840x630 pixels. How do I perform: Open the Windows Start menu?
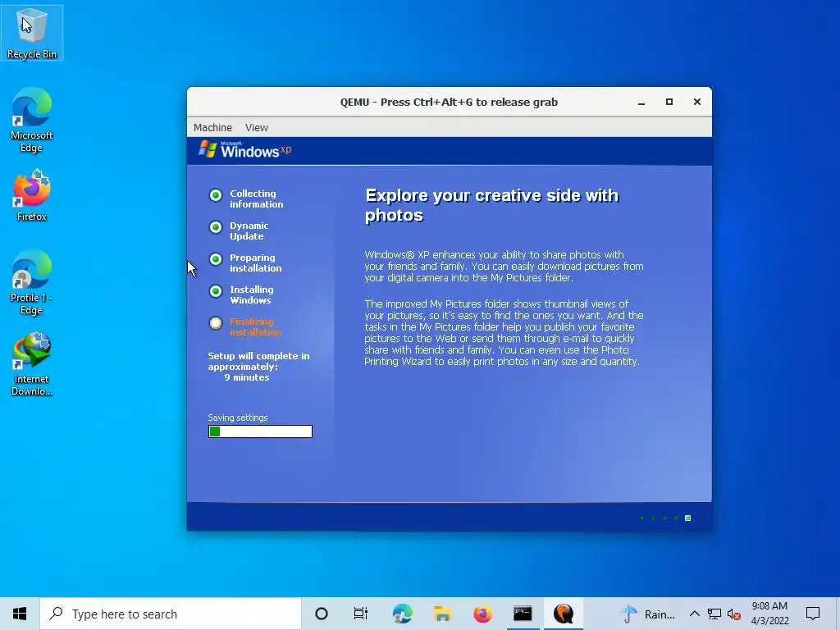(x=20, y=614)
